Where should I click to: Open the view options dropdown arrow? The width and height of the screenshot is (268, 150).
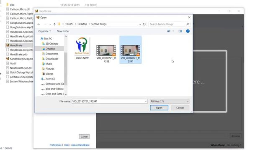(173, 31)
